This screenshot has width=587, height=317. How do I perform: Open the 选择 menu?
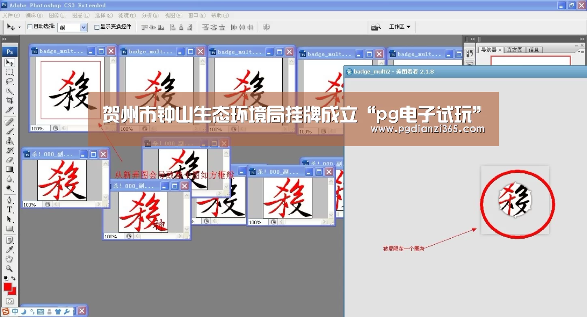tap(104, 15)
